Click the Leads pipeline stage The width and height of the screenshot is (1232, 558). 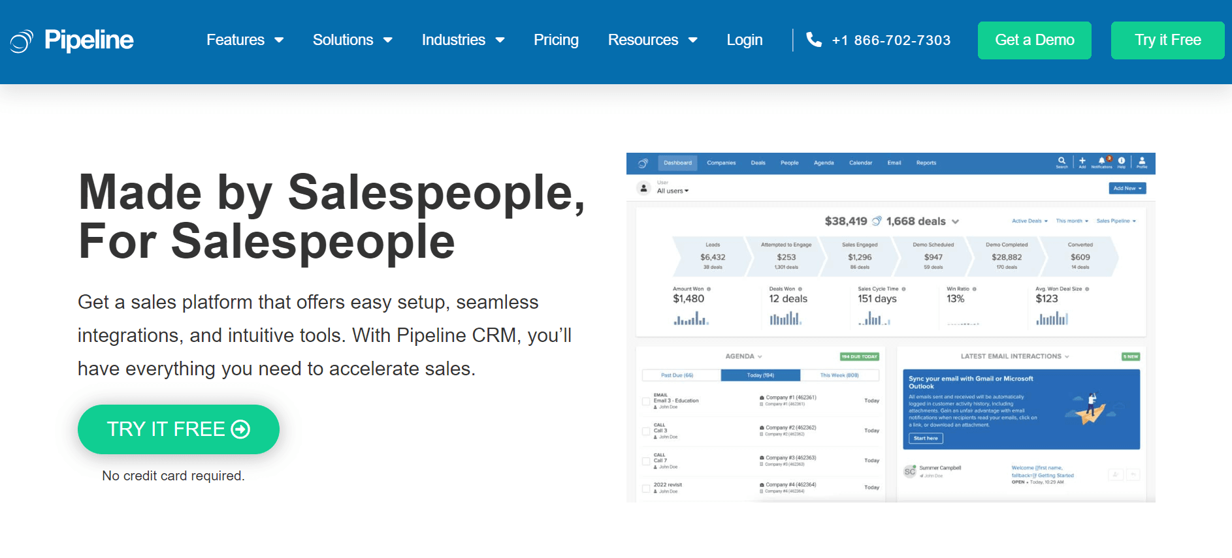(x=712, y=256)
